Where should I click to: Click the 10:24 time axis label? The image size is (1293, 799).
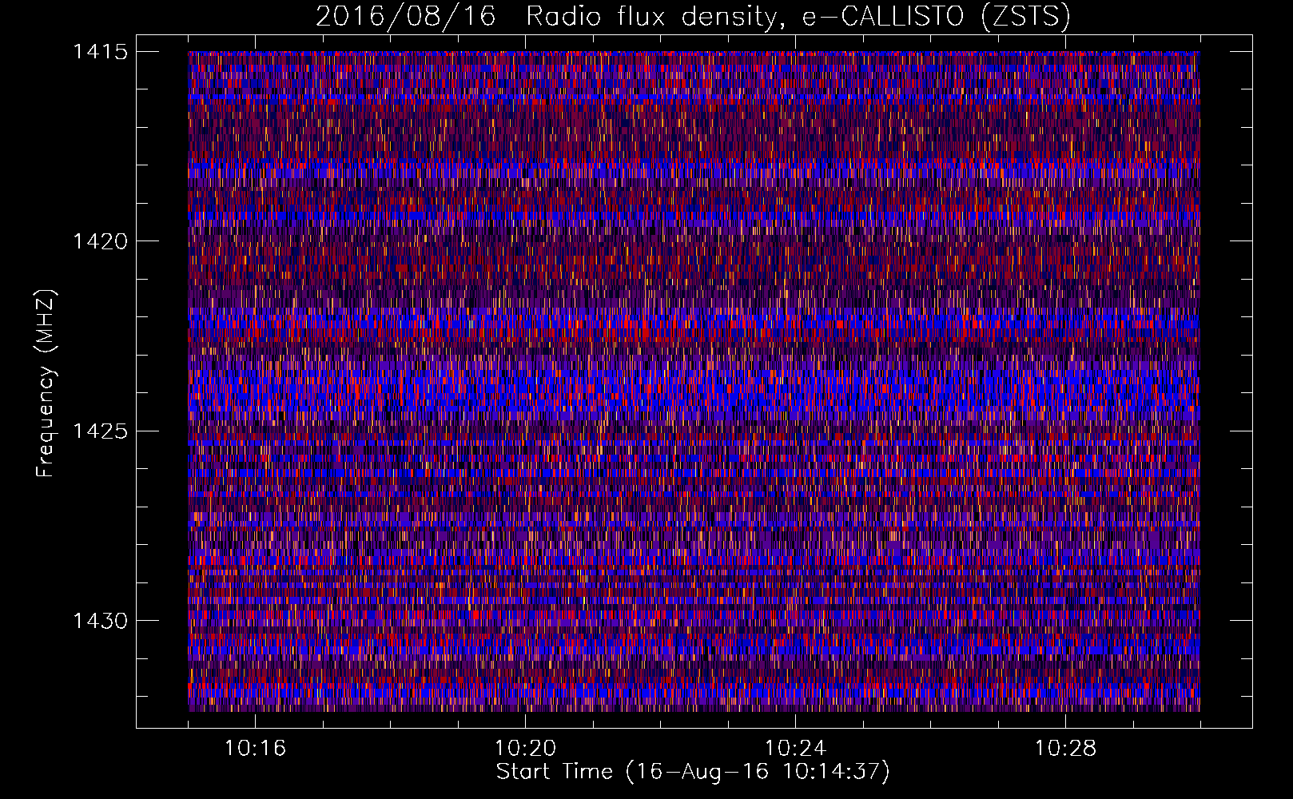point(795,749)
